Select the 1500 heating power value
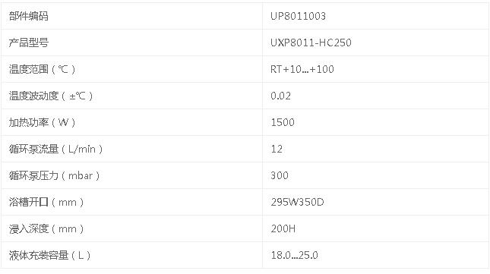490x274 pixels. click(x=283, y=122)
